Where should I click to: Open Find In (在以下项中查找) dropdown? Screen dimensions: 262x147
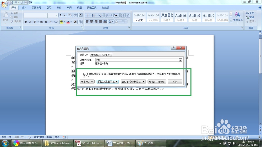pyautogui.click(x=133, y=82)
